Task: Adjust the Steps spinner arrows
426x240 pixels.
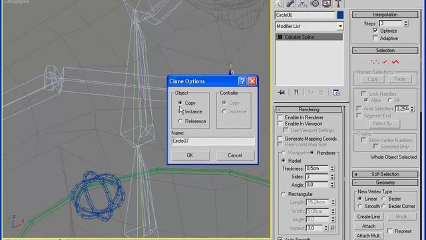Action: [x=406, y=23]
